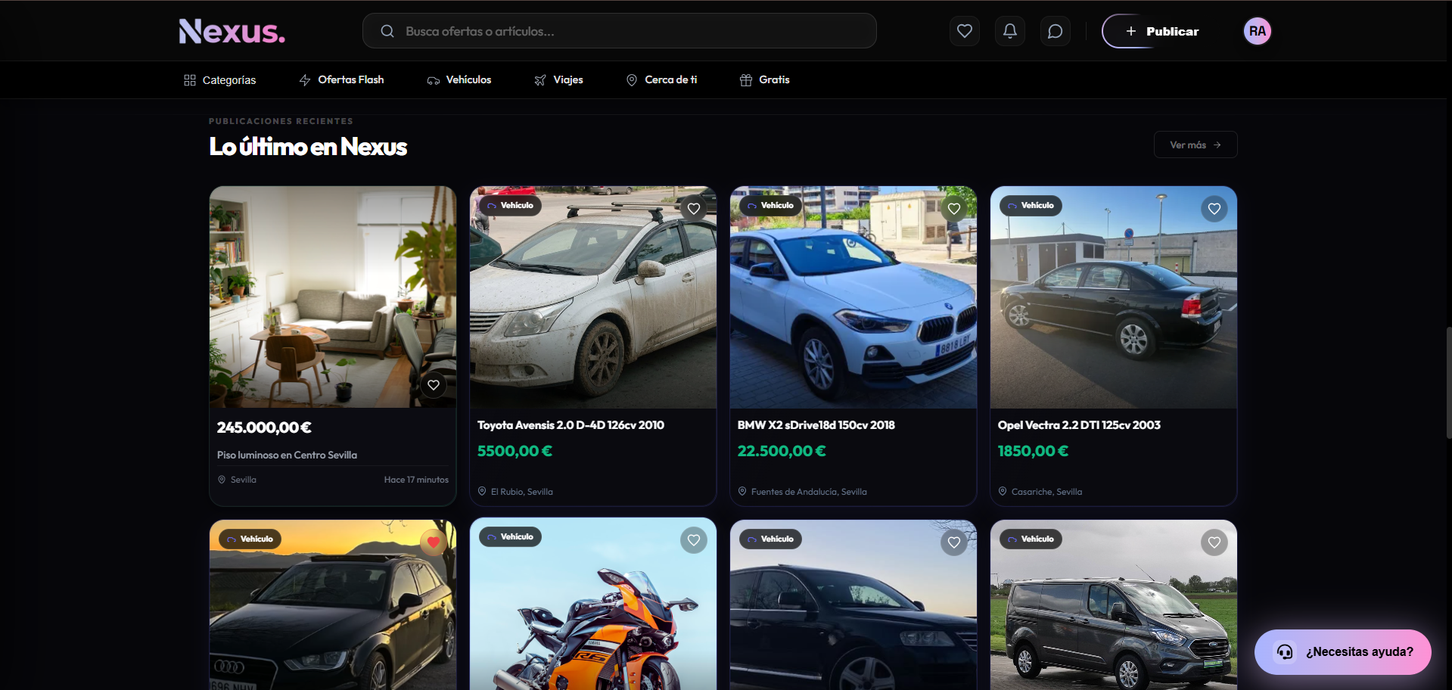Click the Vehículo badge on the black Audi photo

pos(250,539)
